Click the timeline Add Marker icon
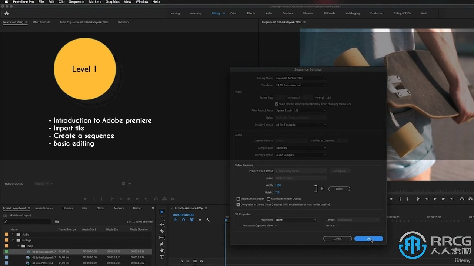 pyautogui.click(x=200, y=220)
